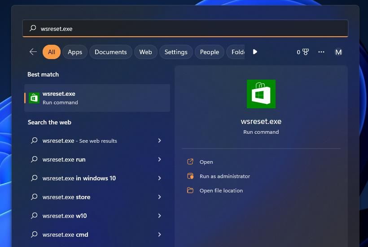Open the wsreset.exe best match result
Screen dimensions: 368x247
pos(97,98)
